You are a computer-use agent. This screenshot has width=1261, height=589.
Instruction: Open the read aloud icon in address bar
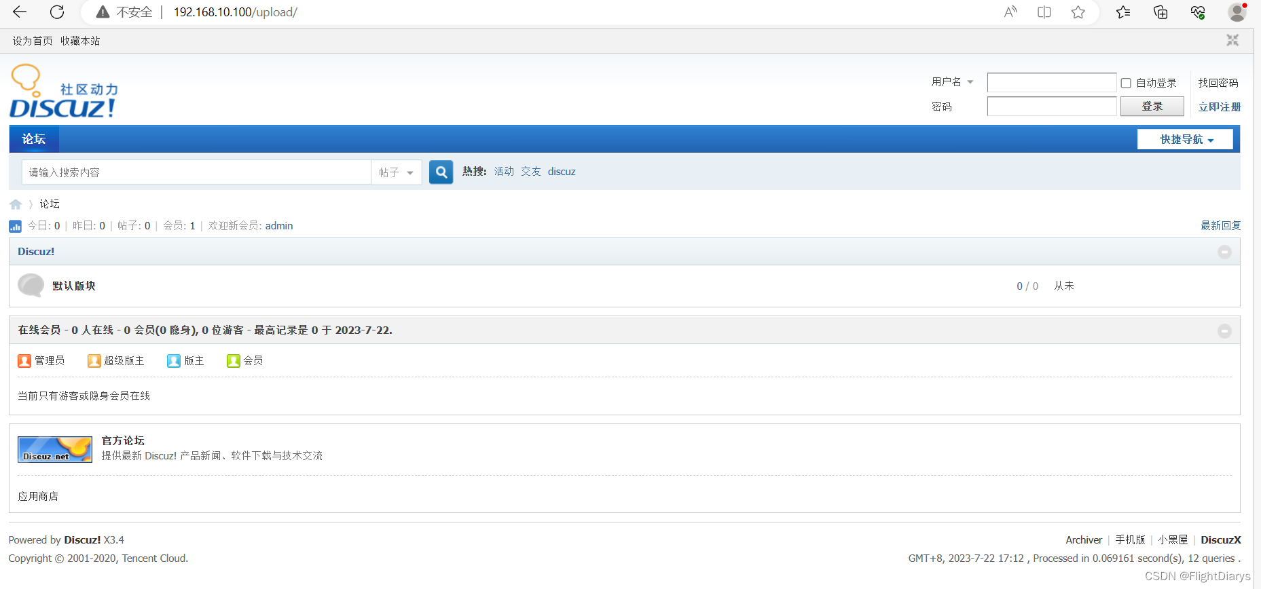(x=1010, y=12)
